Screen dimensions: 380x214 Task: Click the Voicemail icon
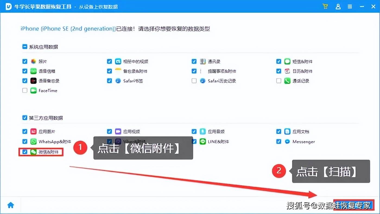(33, 71)
